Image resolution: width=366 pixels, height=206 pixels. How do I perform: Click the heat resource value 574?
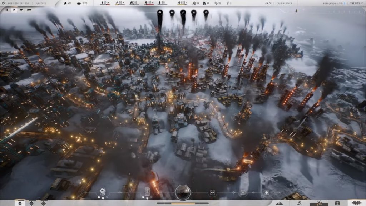[x=105, y=3]
